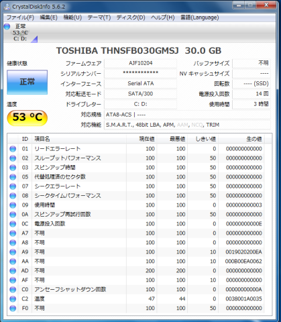Open the ファイル(F) menu
Screen dimensions: 281x322
(20, 17)
